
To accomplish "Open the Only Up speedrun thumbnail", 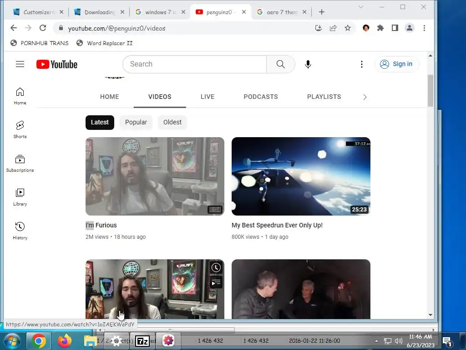I will tap(301, 176).
